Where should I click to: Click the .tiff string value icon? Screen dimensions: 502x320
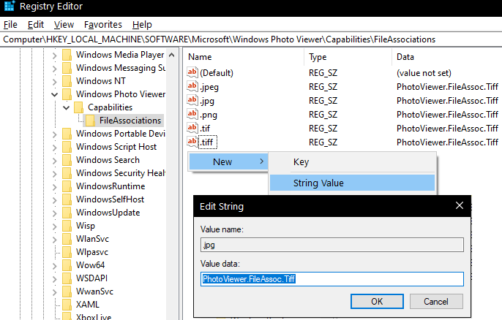click(x=192, y=142)
